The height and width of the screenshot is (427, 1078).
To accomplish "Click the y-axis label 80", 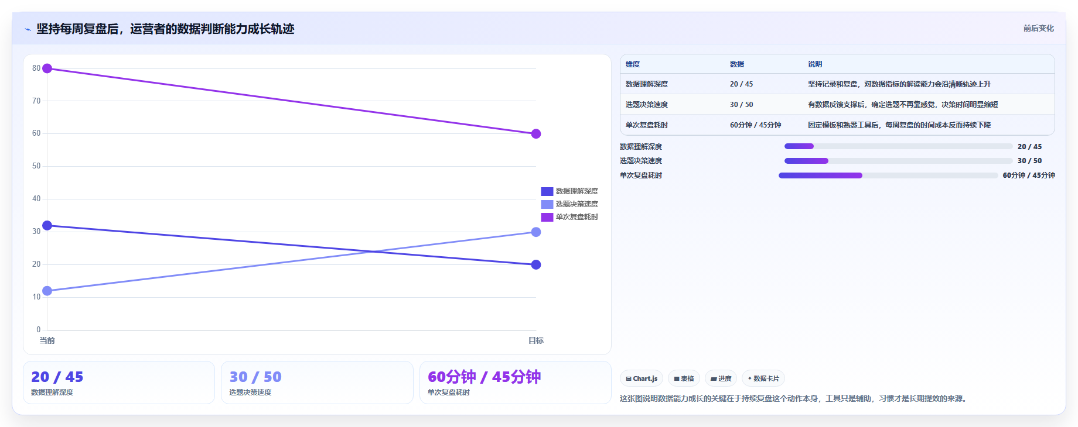I will 36,68.
